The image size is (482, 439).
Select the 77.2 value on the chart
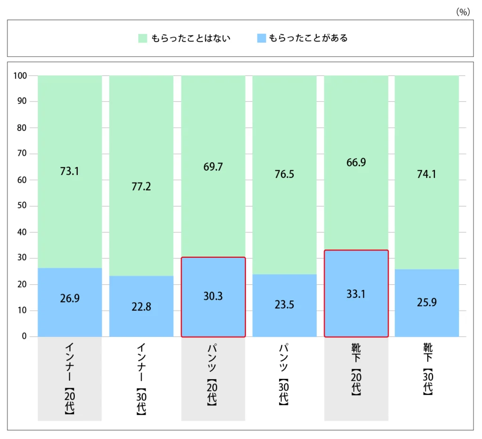[141, 186]
